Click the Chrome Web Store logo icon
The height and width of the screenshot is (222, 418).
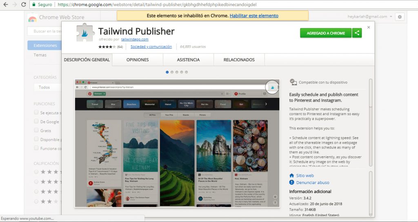tap(32, 18)
